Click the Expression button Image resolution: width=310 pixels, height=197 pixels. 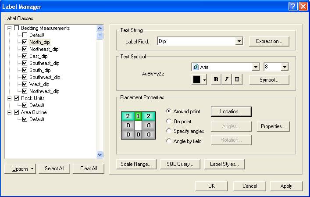[x=269, y=41]
